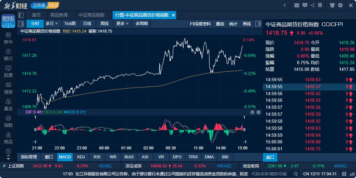Click the code/name search input field

(271, 174)
